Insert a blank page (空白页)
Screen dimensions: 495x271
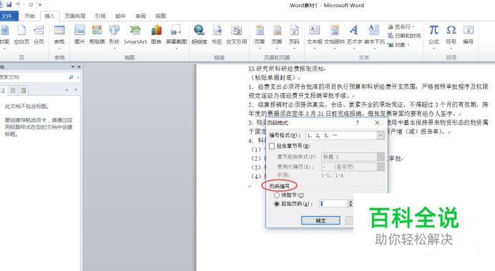point(21,35)
